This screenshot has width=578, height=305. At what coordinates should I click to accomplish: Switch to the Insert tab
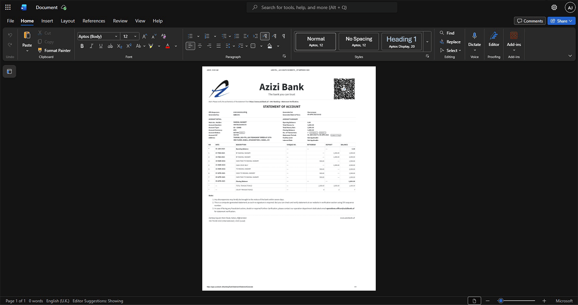[47, 21]
